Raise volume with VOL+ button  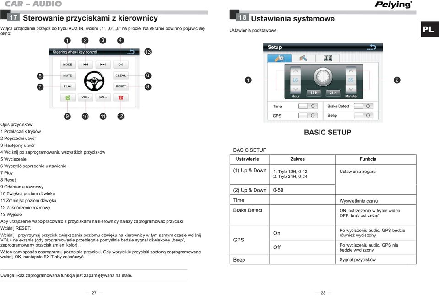pyautogui.click(x=103, y=97)
